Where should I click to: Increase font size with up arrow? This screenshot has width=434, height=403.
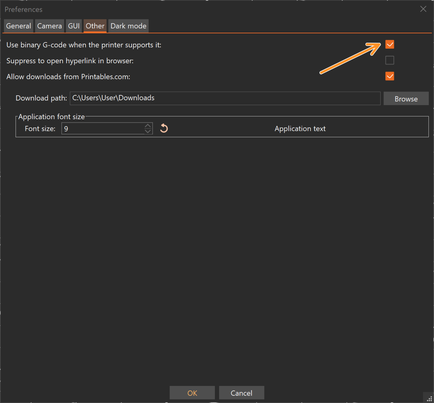[x=148, y=126]
